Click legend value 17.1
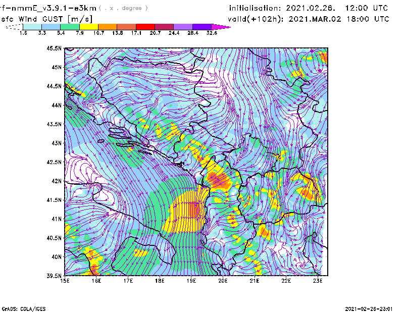Screen dimensions: 404x312 136,33
